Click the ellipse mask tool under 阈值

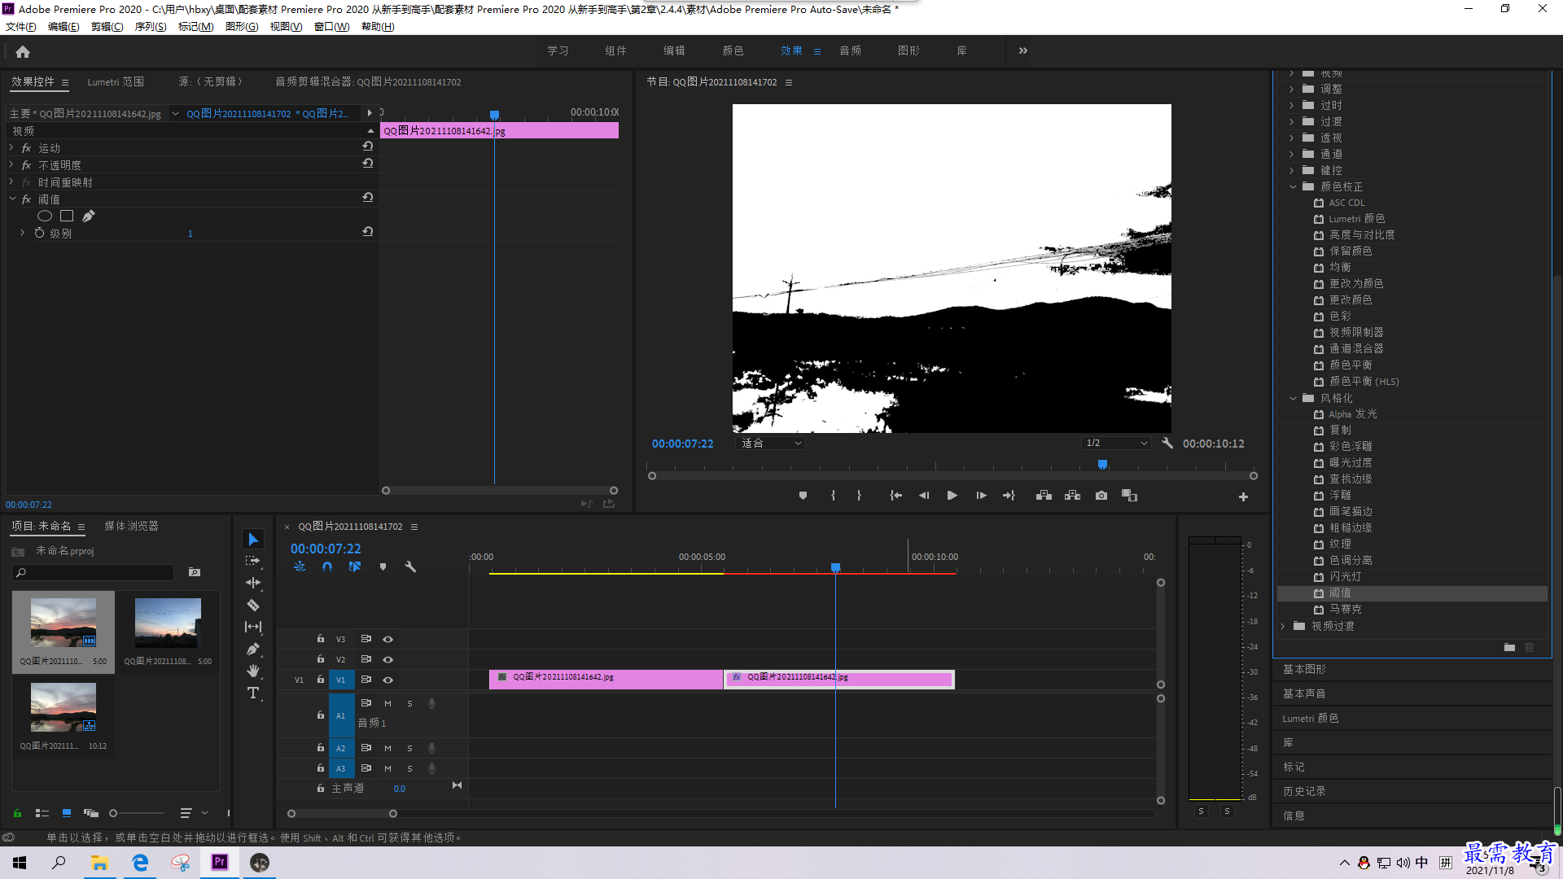click(x=45, y=216)
